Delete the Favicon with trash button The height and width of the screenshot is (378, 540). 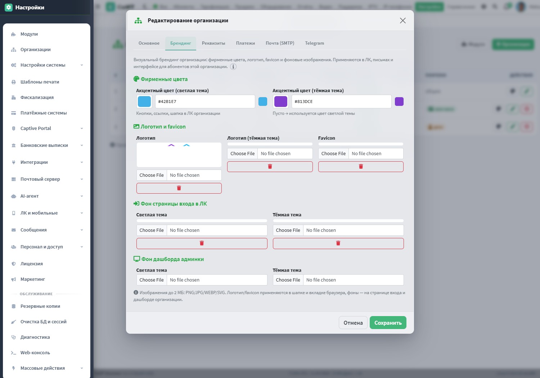coord(361,167)
